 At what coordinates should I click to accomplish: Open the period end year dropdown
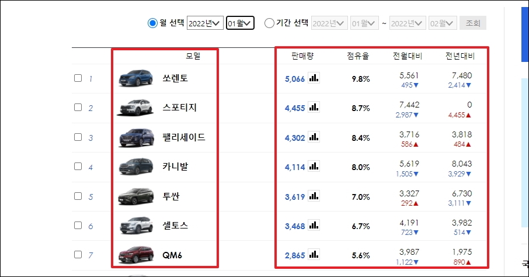[x=408, y=23]
